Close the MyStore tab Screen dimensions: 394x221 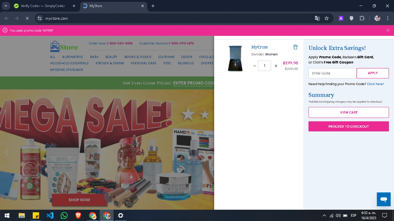click(143, 6)
